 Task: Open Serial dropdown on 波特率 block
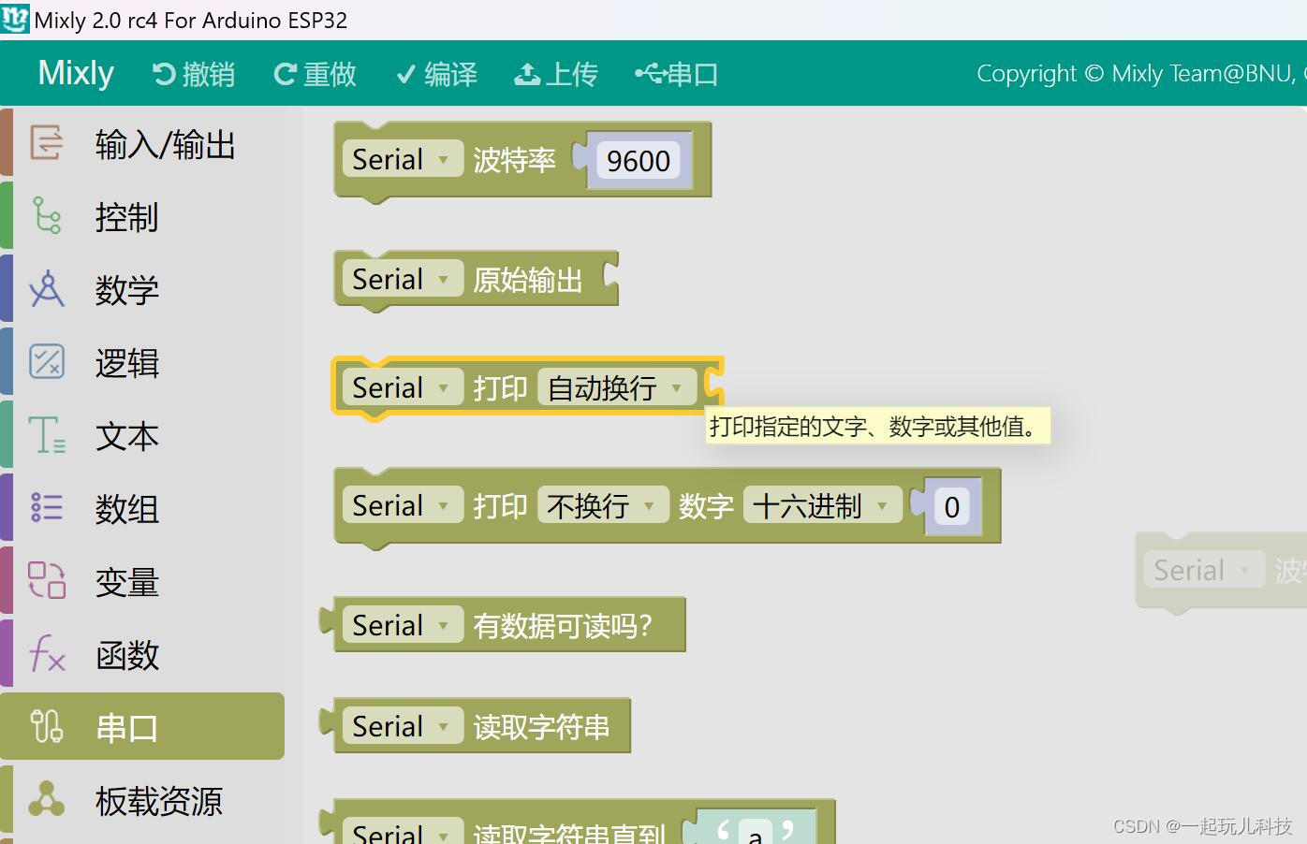click(403, 159)
